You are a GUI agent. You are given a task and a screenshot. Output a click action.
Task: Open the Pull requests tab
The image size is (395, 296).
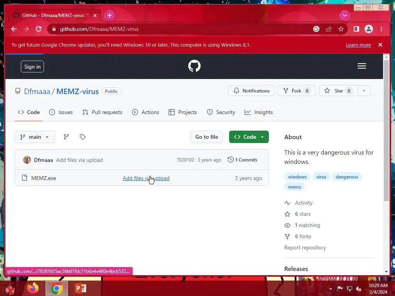102,112
